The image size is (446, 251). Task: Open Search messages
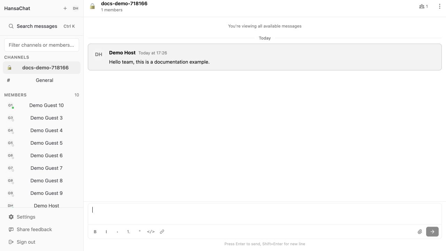[41, 26]
